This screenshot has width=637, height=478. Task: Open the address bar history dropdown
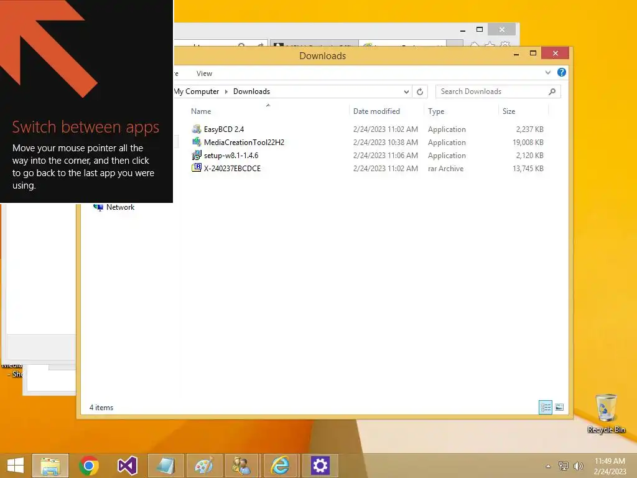coord(406,91)
